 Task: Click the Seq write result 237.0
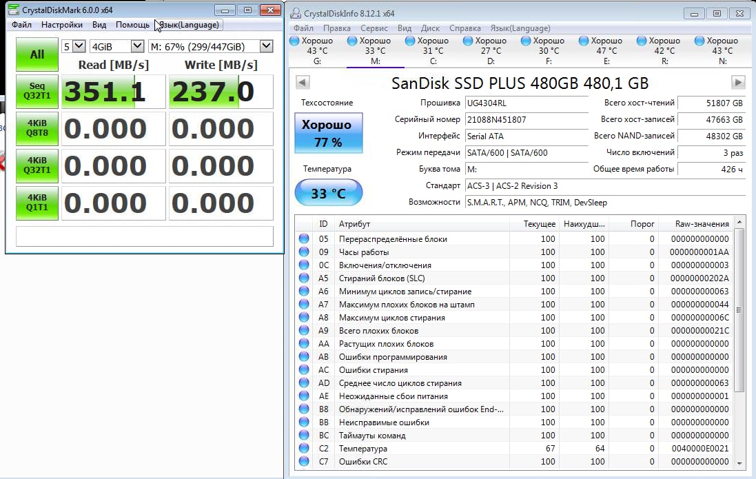pos(221,92)
